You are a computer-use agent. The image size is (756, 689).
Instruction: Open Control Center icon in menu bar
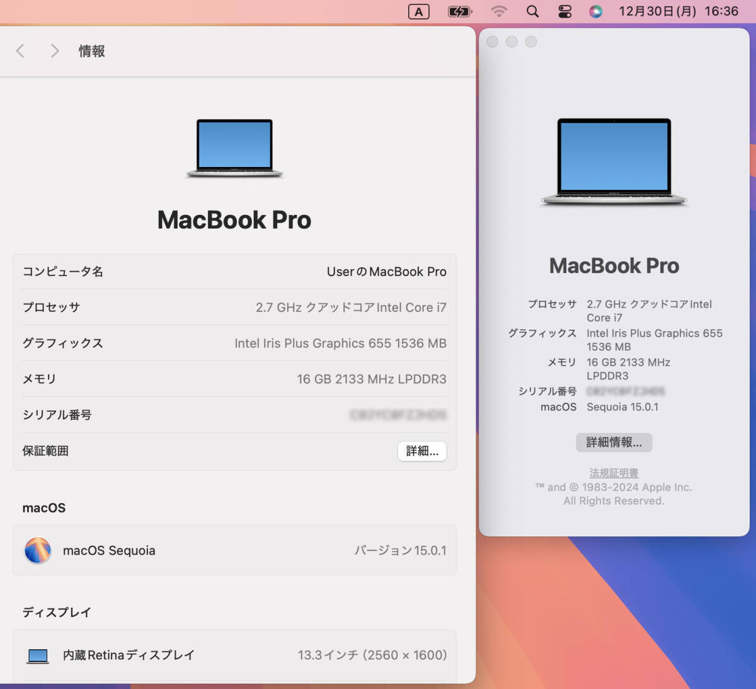click(565, 11)
